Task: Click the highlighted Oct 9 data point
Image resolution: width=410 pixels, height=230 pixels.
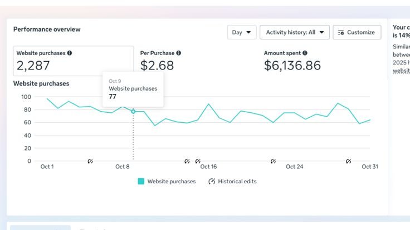Action: coord(133,112)
